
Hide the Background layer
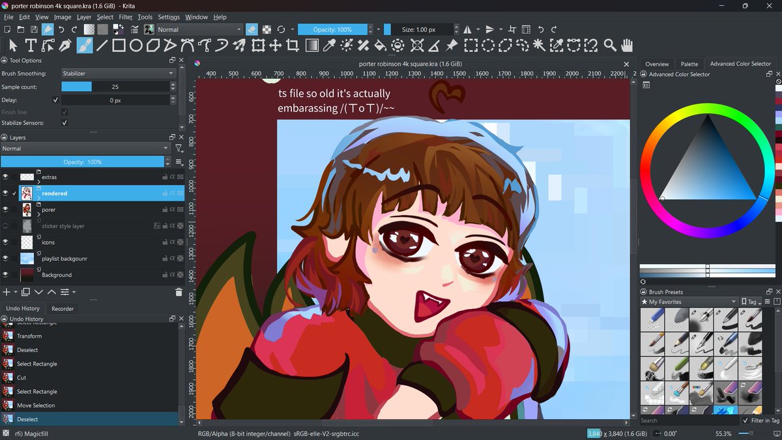(5, 274)
